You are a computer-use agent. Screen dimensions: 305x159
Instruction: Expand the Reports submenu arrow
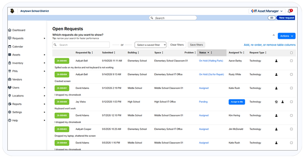[44, 104]
